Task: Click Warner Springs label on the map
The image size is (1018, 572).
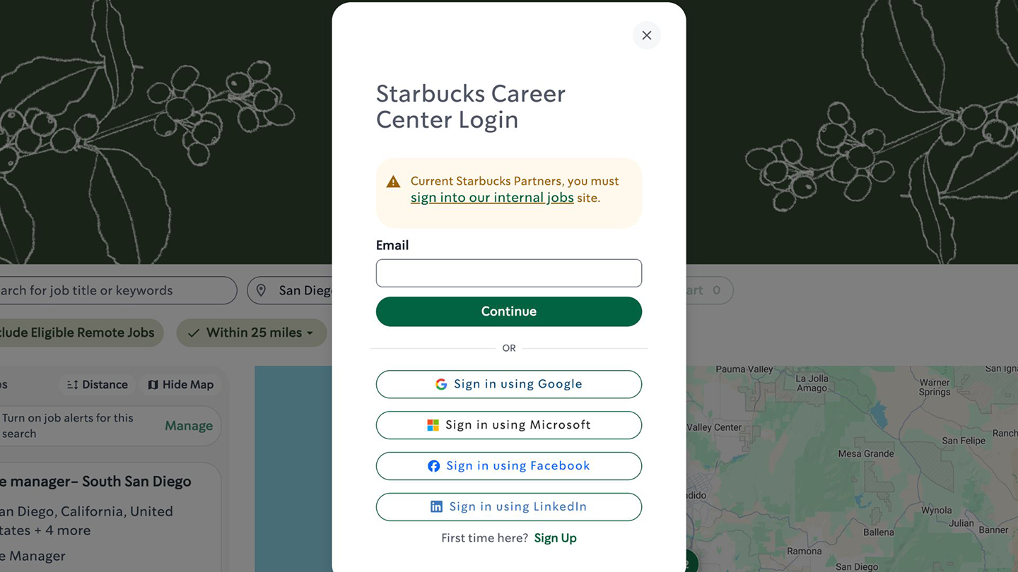Action: [x=935, y=387]
